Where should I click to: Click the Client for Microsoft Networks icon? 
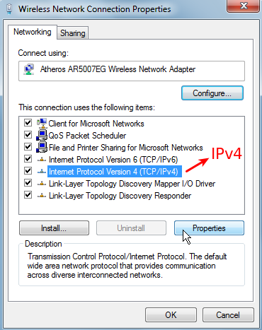[42, 123]
